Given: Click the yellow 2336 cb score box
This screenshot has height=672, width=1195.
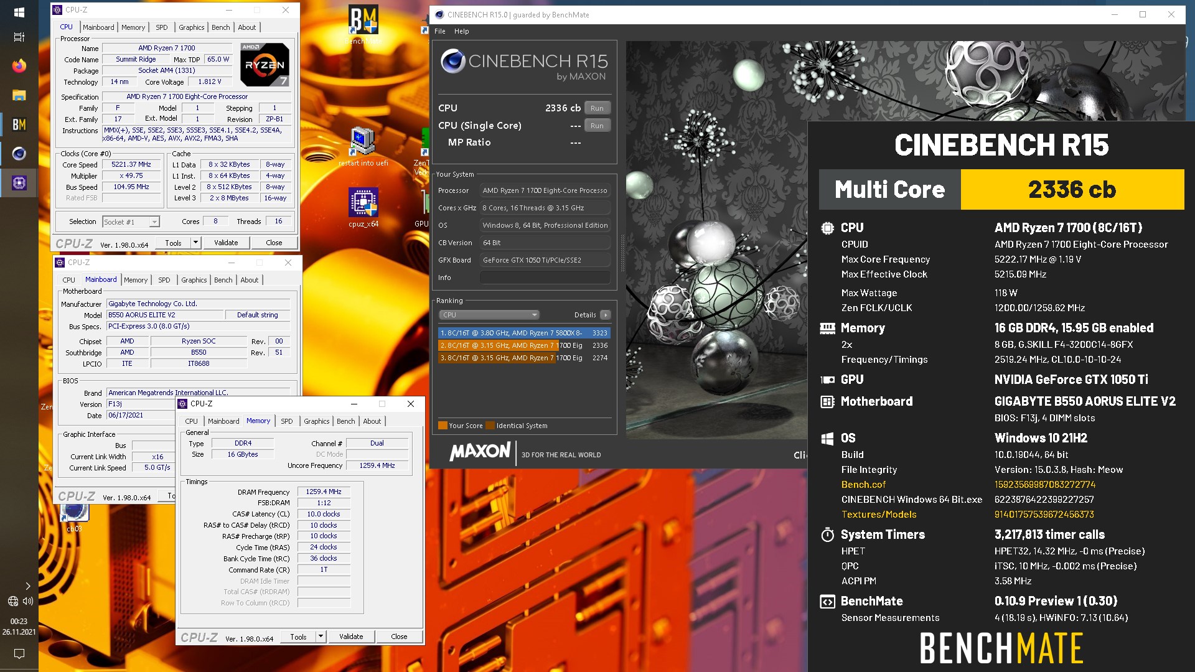Looking at the screenshot, I should (1072, 190).
